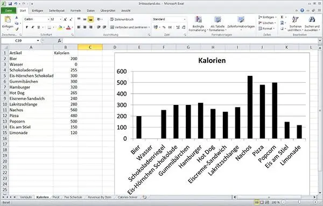Expand the Calibri font name dropdown

[x=48, y=19]
